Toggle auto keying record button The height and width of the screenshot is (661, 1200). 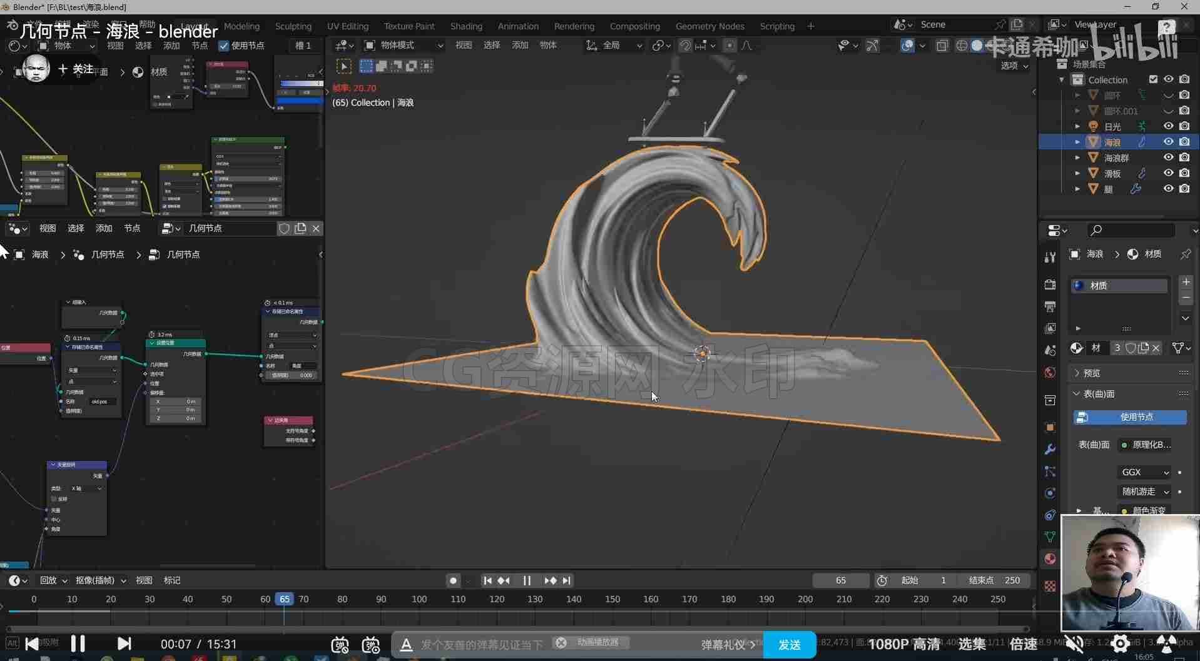pos(454,580)
